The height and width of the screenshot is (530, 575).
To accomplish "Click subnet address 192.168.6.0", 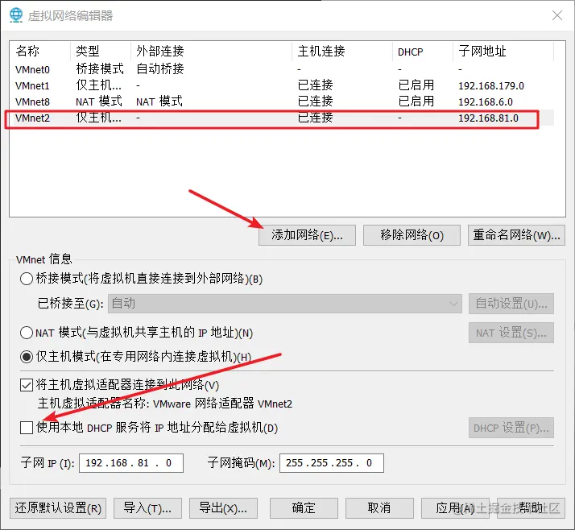I will (x=486, y=102).
